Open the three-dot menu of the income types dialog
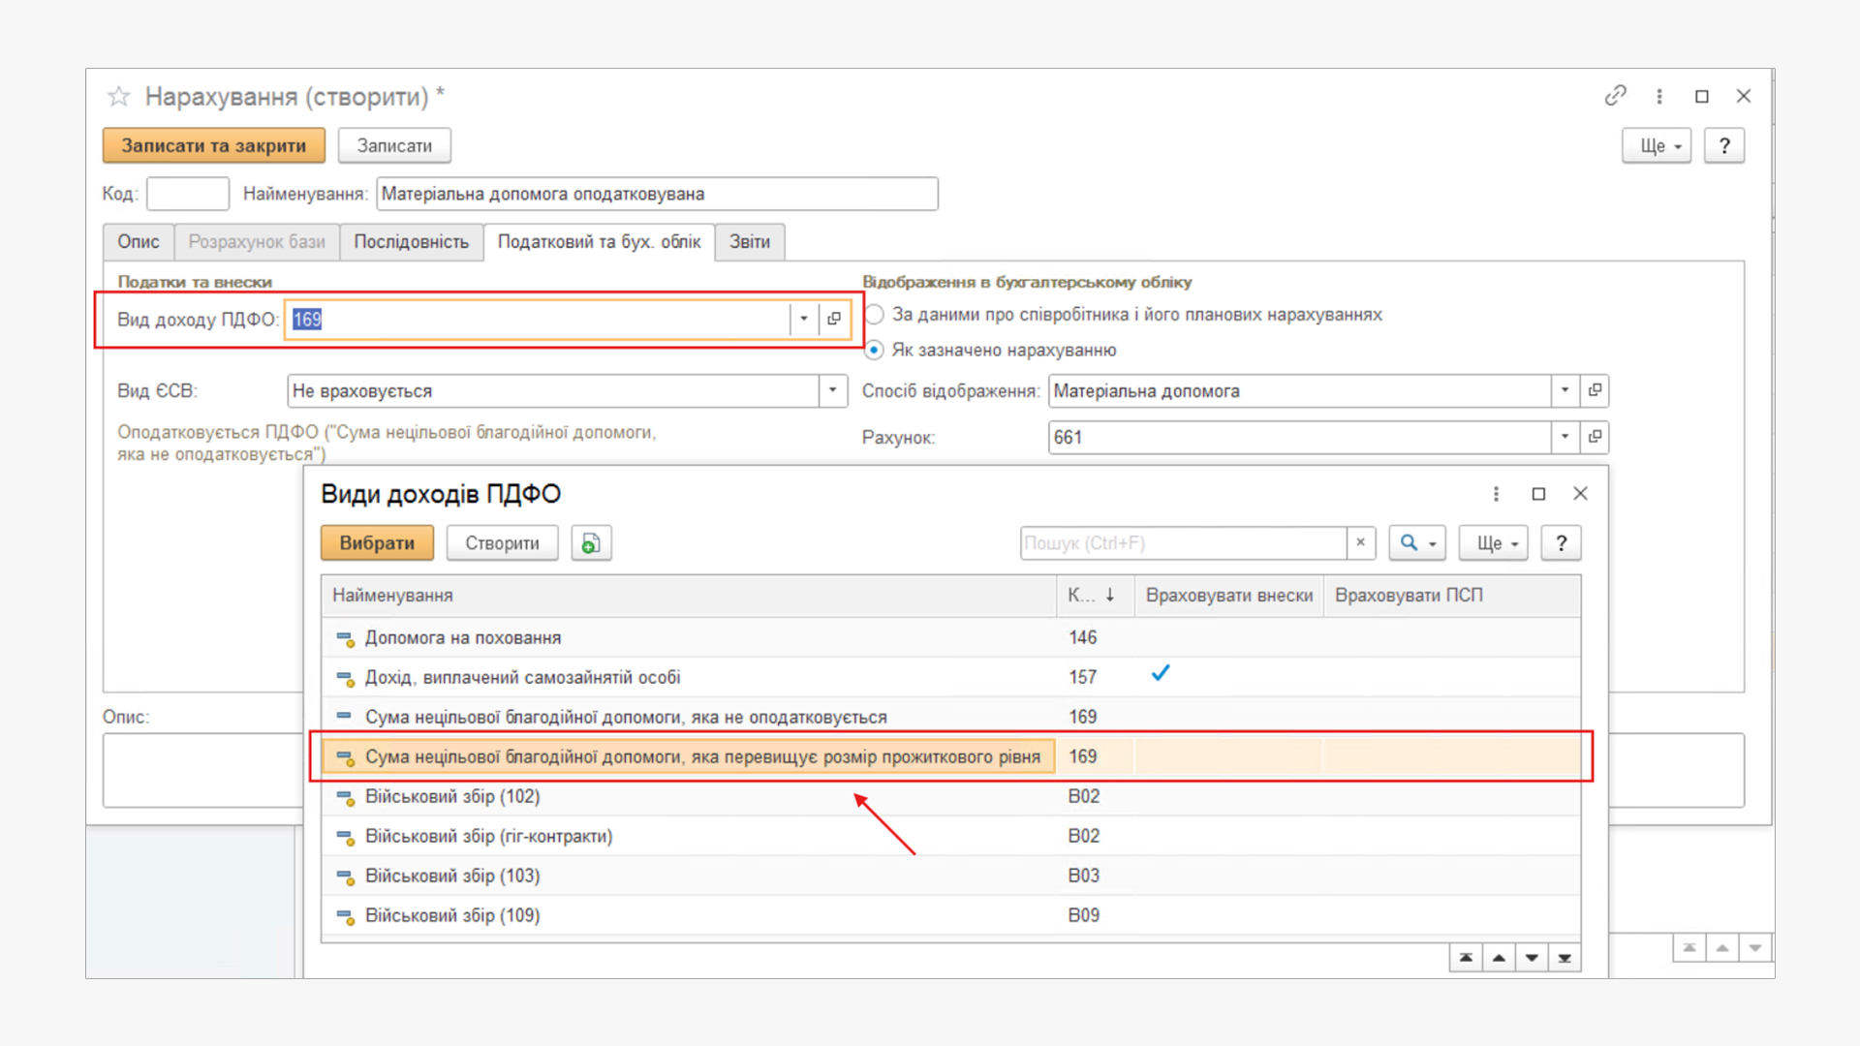Viewport: 1860px width, 1046px height. pyautogui.click(x=1496, y=494)
